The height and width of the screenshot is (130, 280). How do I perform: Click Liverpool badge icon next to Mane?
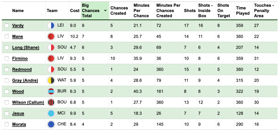coord(51,36)
